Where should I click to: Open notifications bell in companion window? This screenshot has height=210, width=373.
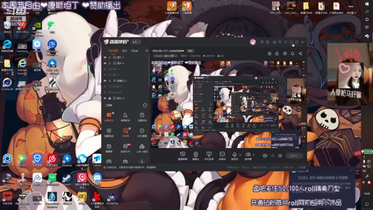(293, 54)
